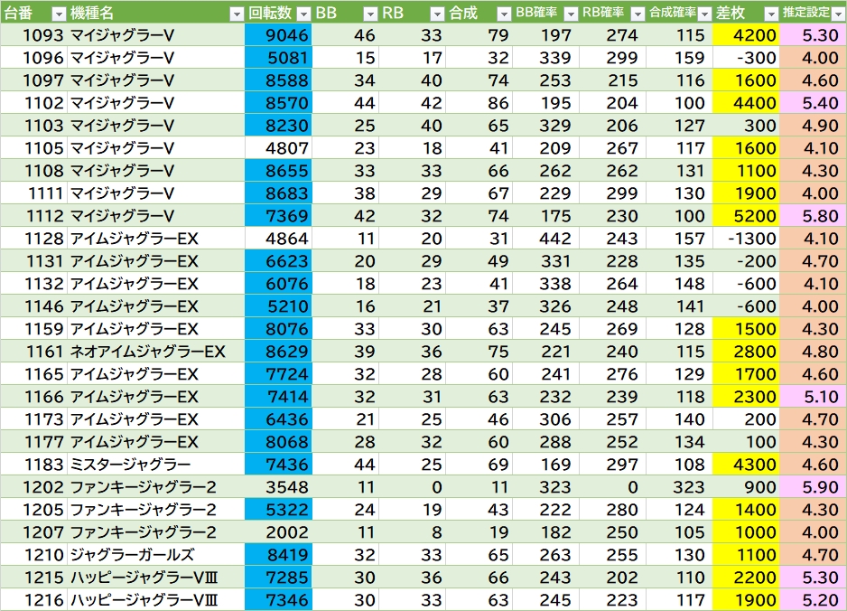Select BB count cell 46
This screenshot has width=847, height=611.
coord(345,35)
